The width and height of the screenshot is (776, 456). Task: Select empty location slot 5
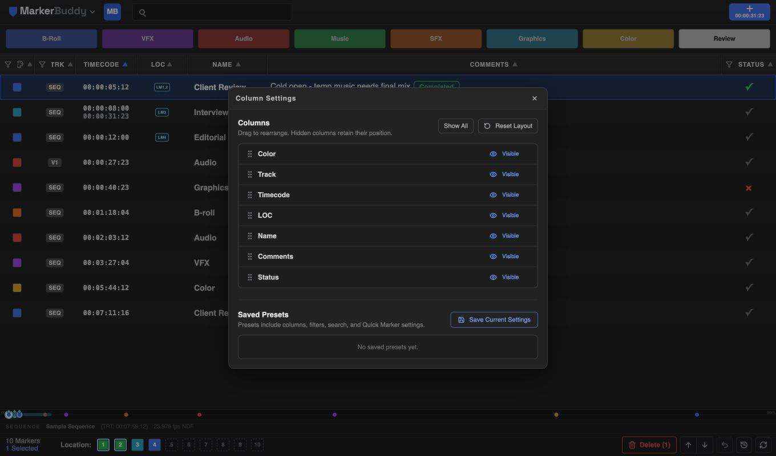tap(172, 445)
